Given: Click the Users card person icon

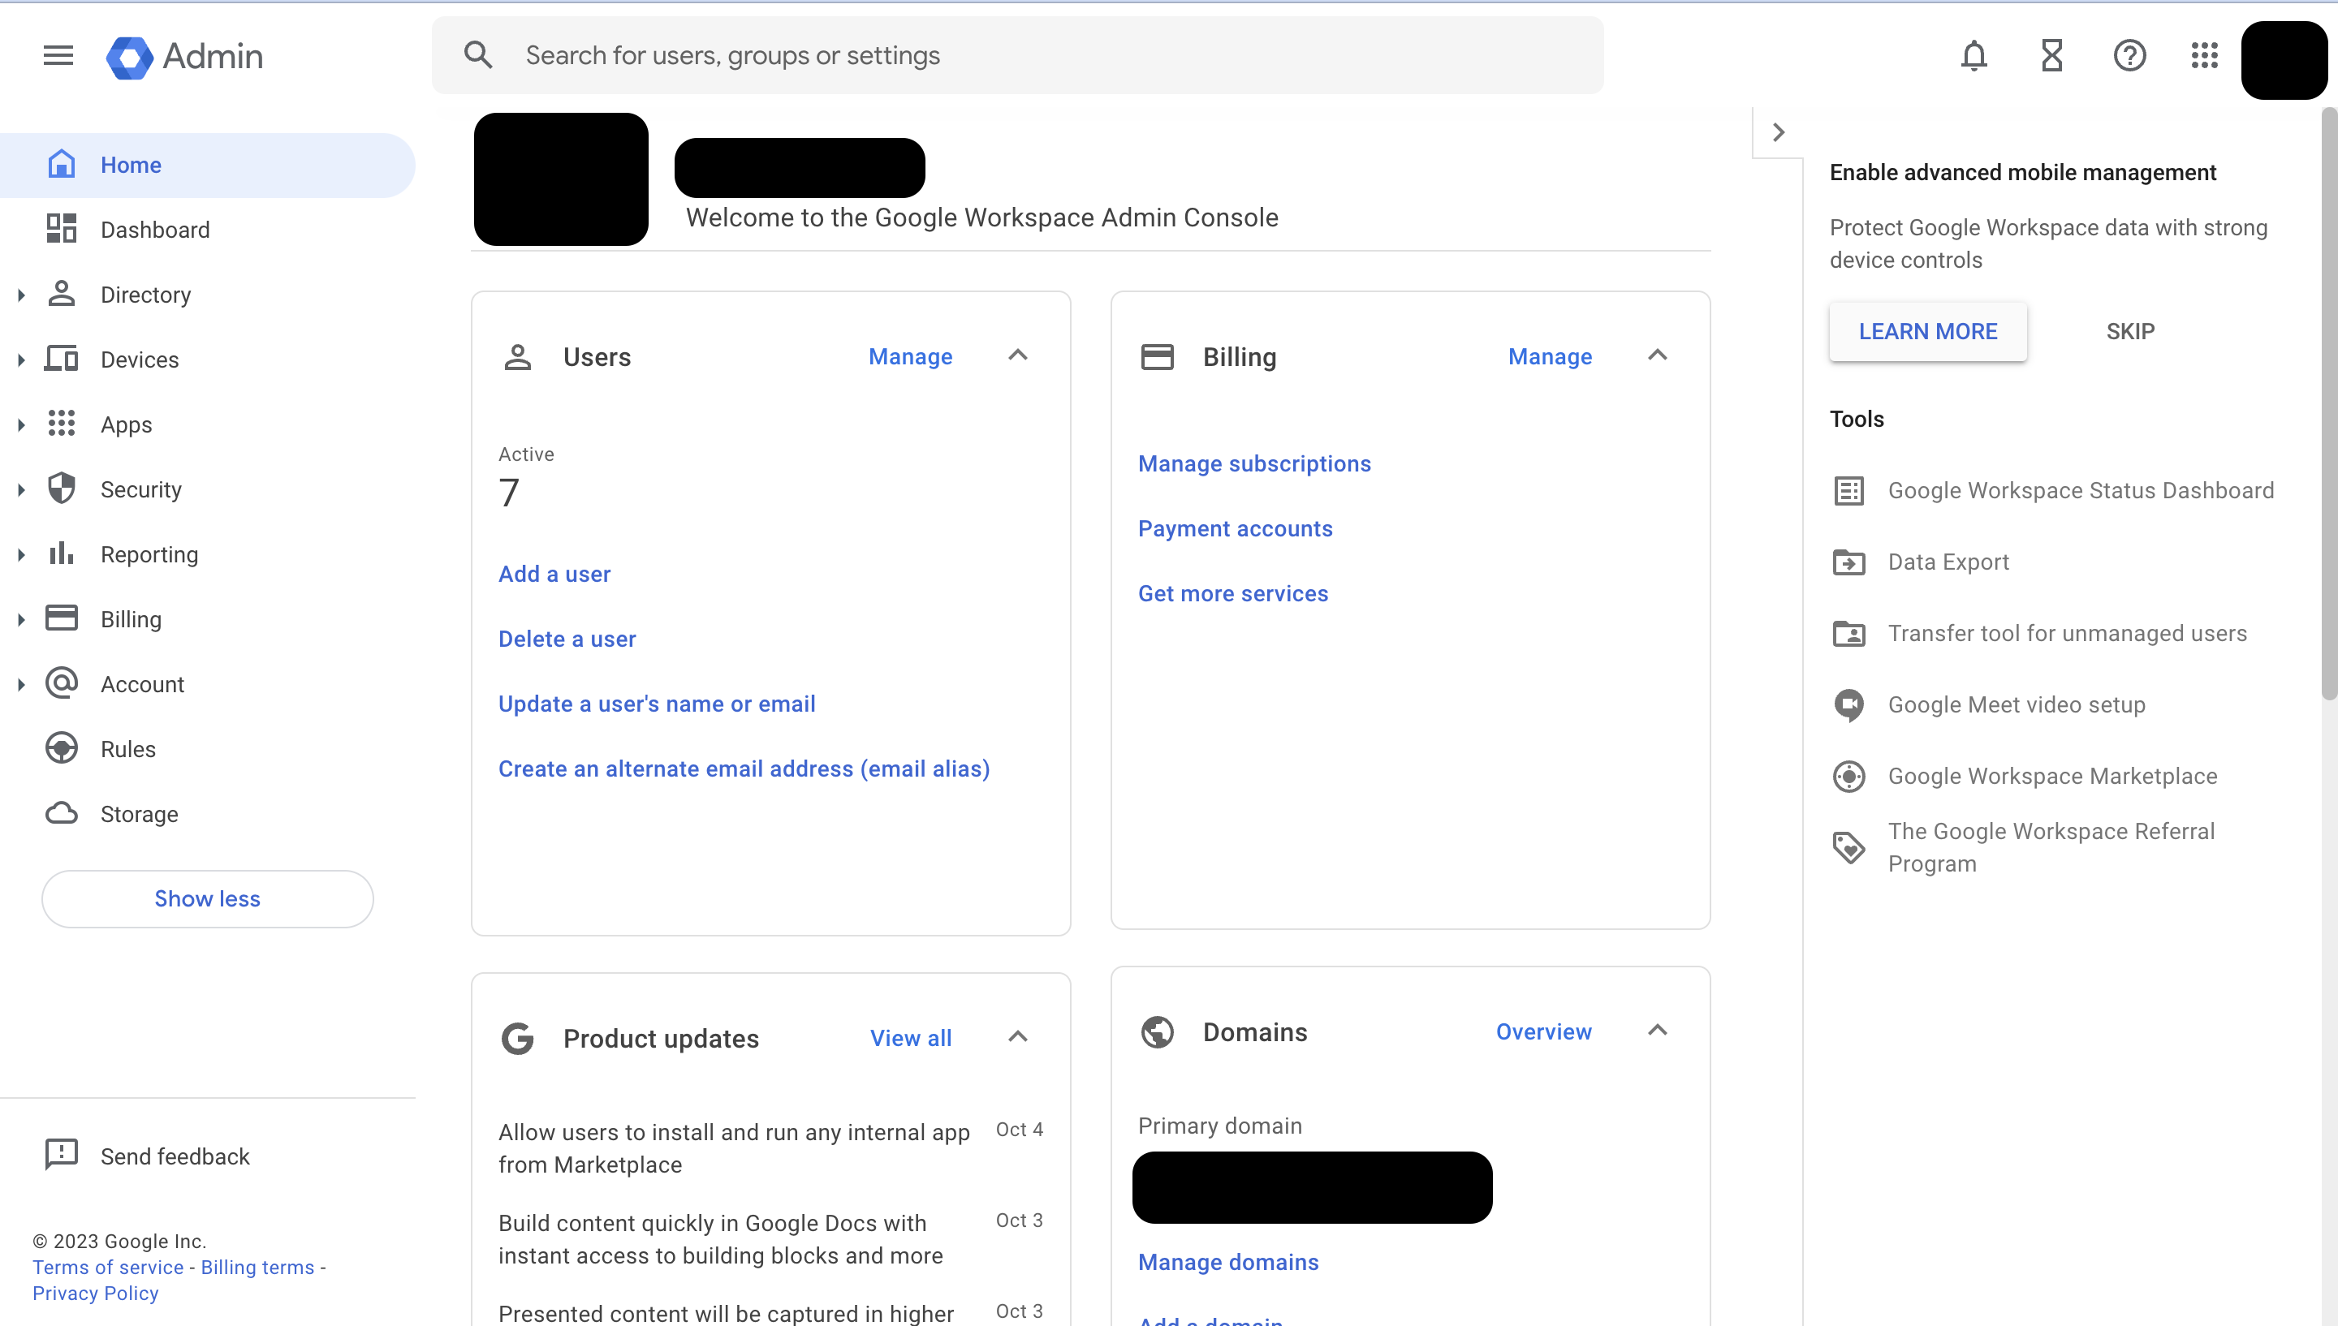Looking at the screenshot, I should click(518, 357).
